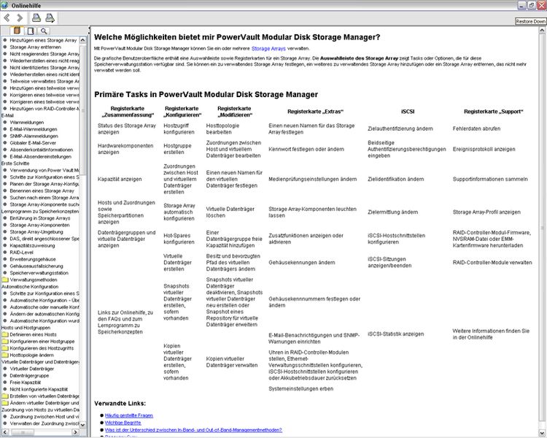Image resolution: width=547 pixels, height=438 pixels.
Task: Open folder icon of Konfigurieren einer Hostgruppe
Action: (x=5, y=341)
